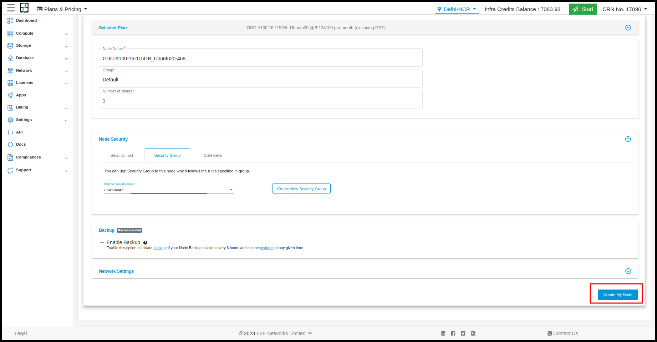Click the Network sidebar icon
Viewport: 657px width, 342px height.
tap(10, 70)
